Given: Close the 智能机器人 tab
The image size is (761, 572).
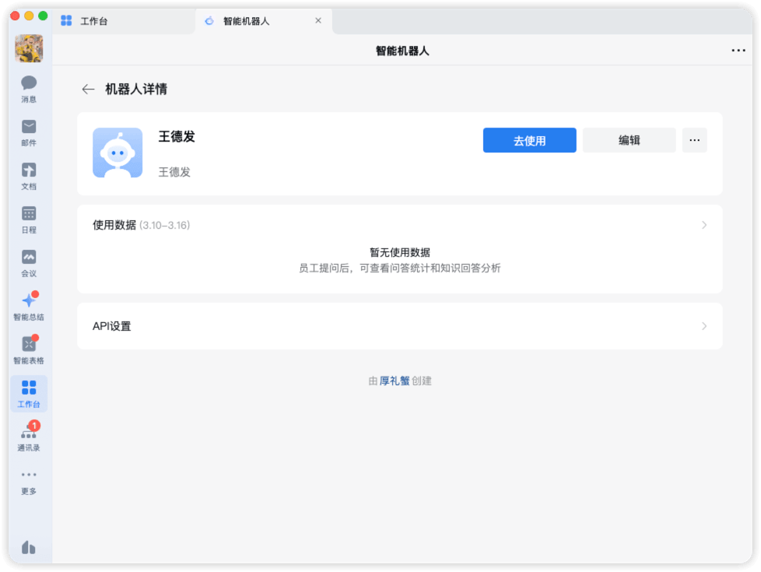Looking at the screenshot, I should point(318,20).
